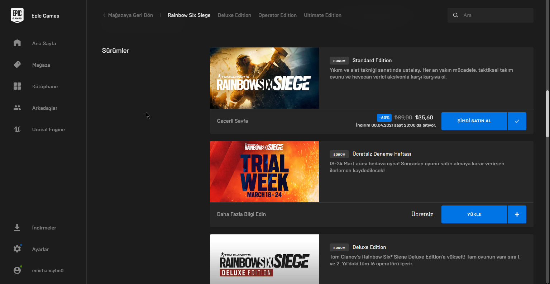Click the Deluxe Edition description text
Viewport: 550px width, 284px height.
(425, 260)
